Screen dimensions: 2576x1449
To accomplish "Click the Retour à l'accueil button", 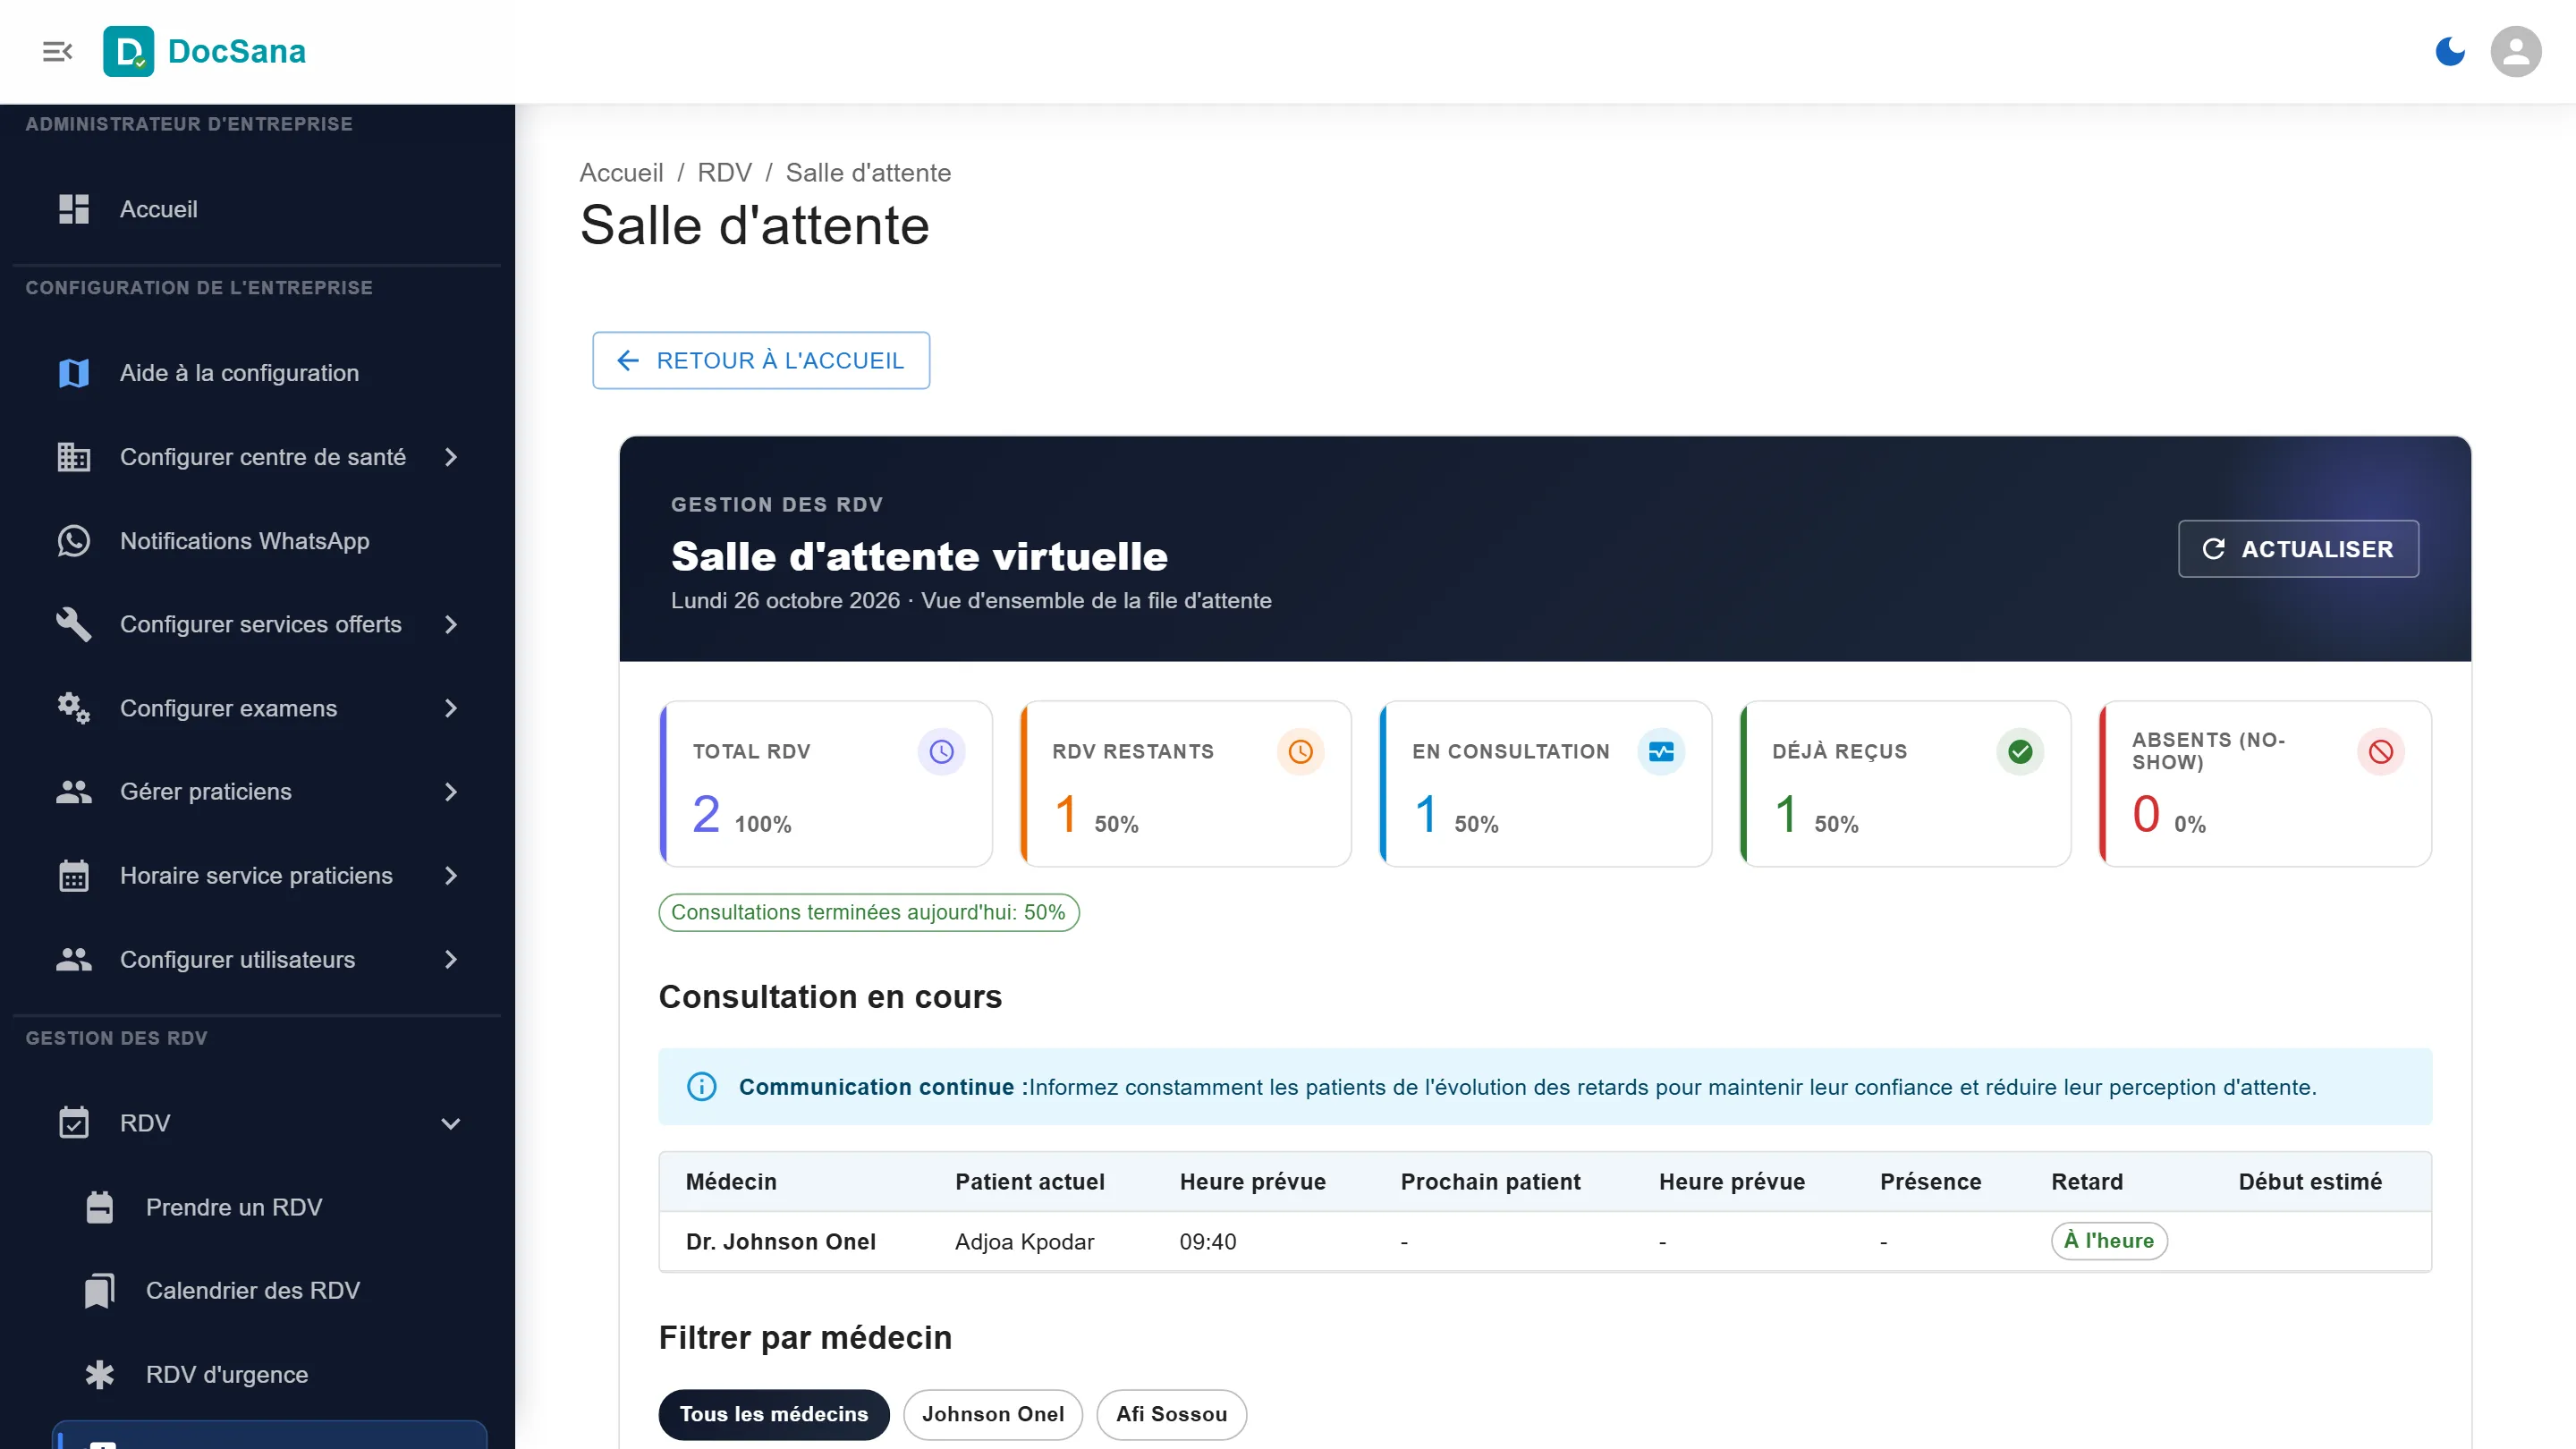I will tap(761, 360).
